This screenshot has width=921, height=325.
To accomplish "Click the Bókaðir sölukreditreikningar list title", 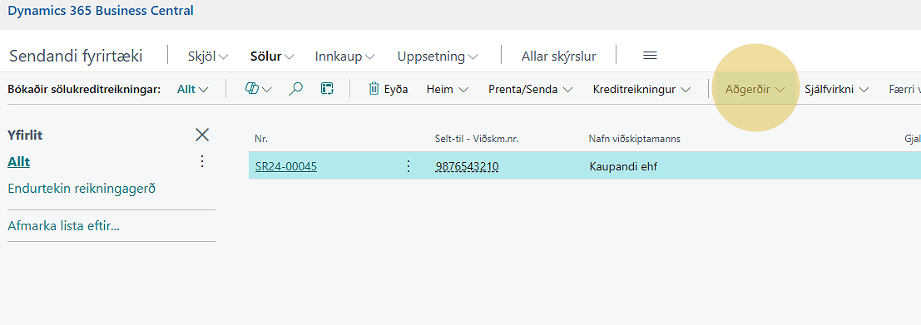I will [84, 90].
